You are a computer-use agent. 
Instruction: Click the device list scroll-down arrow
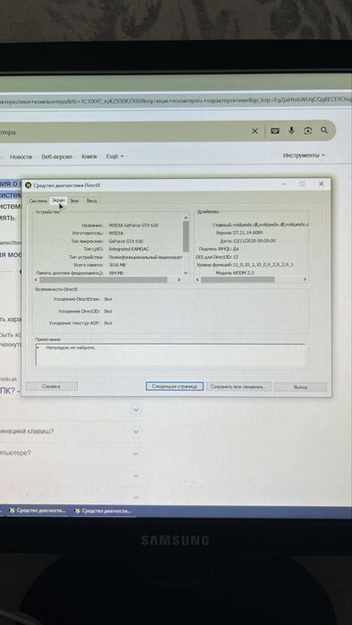click(x=185, y=272)
